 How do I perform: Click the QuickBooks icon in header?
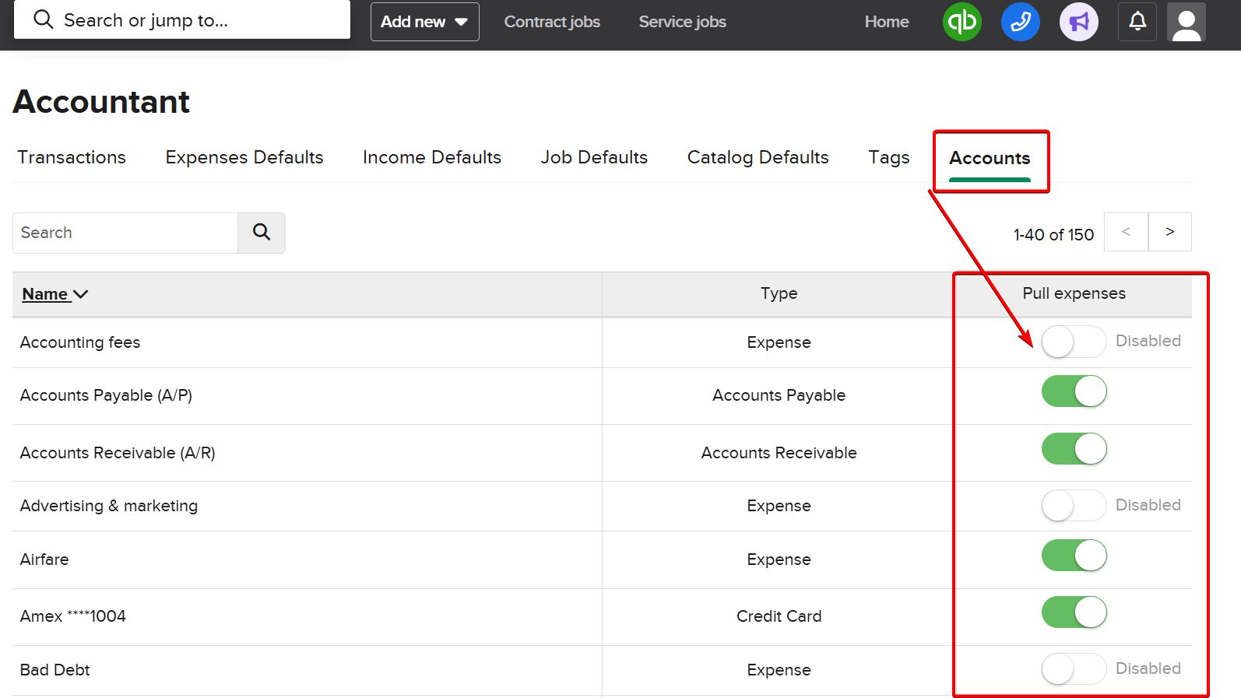pyautogui.click(x=962, y=22)
